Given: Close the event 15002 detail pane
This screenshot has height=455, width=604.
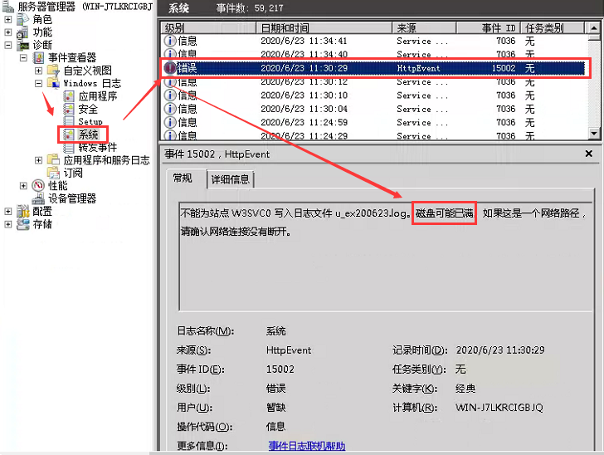Looking at the screenshot, I should (588, 154).
